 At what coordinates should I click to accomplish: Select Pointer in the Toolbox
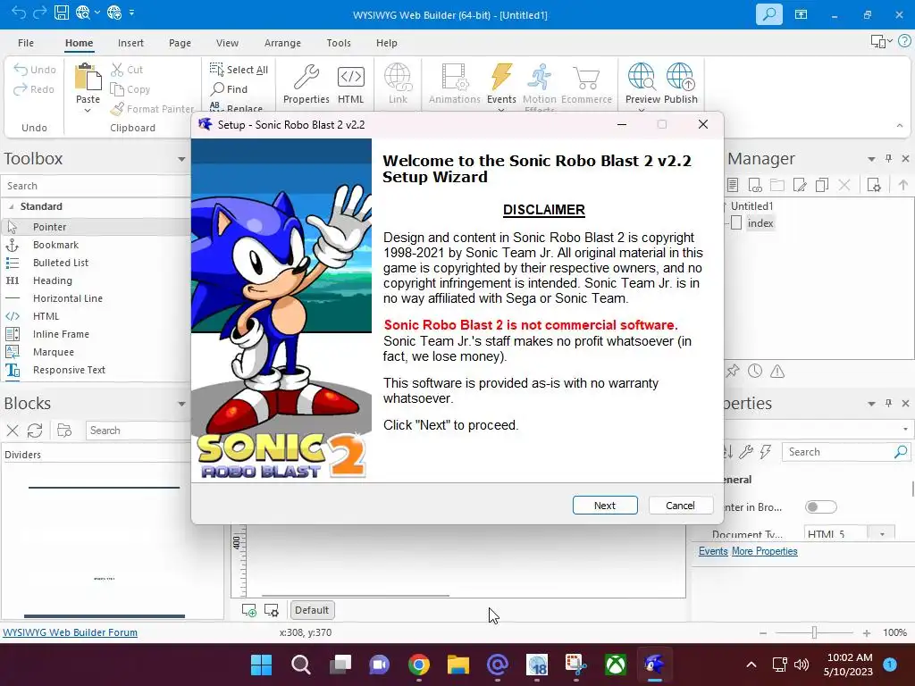point(97,227)
